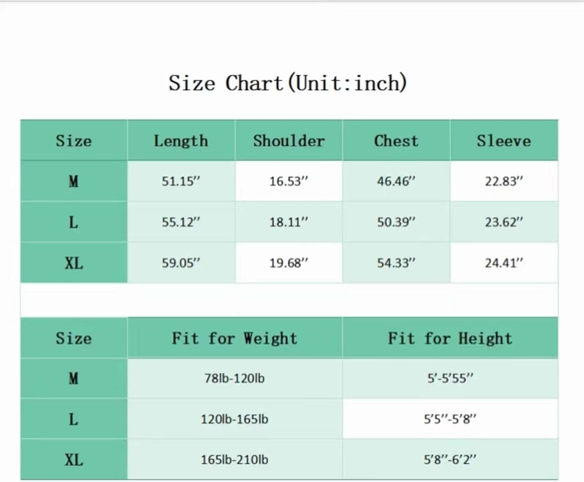Click the XL row label in the measurements table
The image size is (584, 482).
[x=74, y=263]
